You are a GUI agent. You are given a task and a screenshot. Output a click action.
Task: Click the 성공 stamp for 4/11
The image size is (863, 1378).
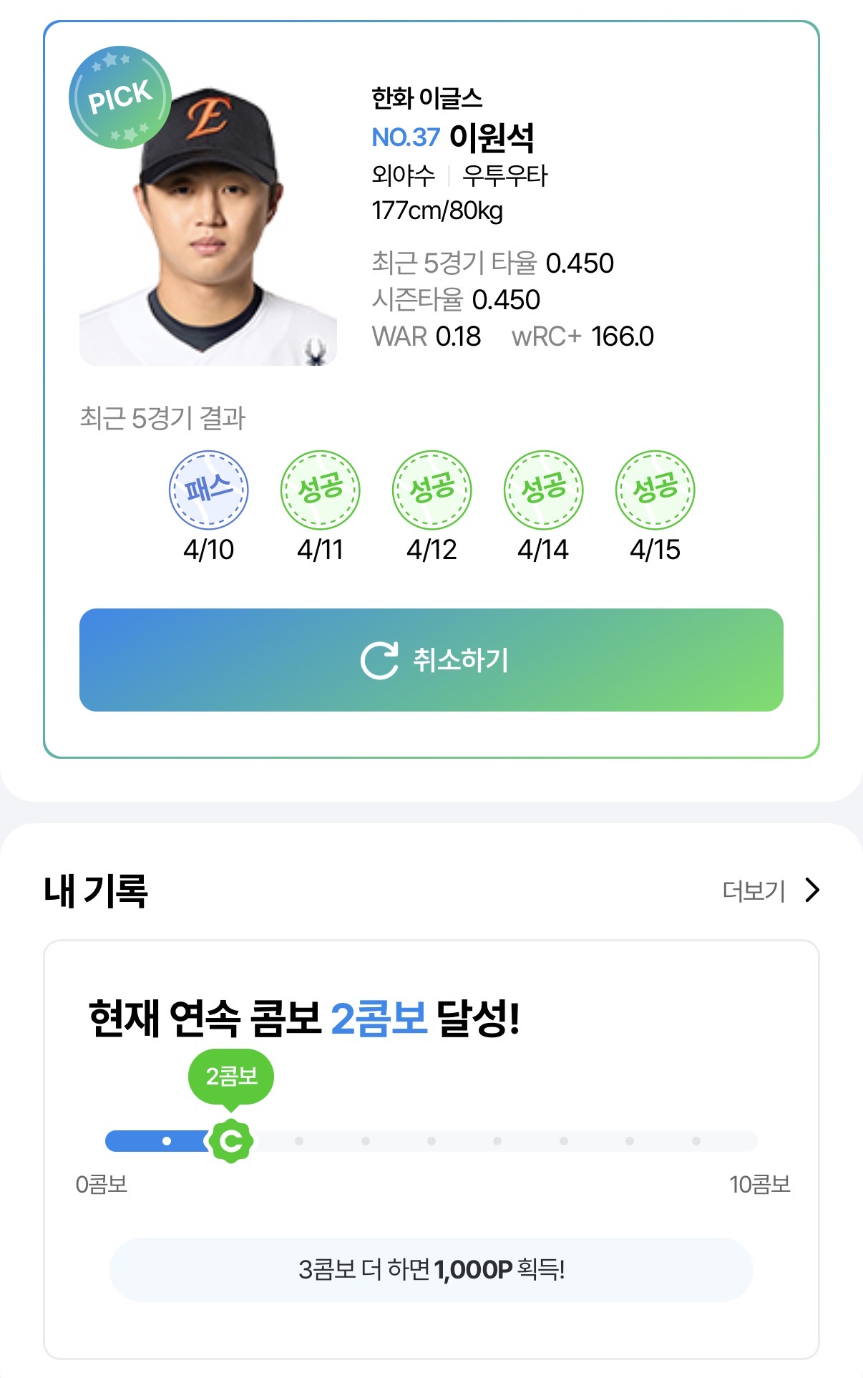click(320, 490)
